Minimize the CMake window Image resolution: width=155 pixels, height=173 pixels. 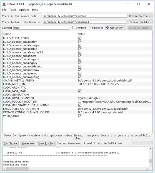pyautogui.click(x=128, y=4)
